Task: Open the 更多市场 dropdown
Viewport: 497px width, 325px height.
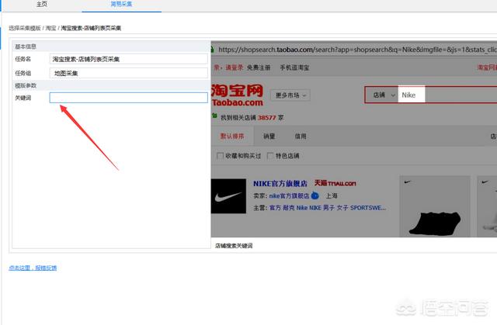Action: [290, 95]
